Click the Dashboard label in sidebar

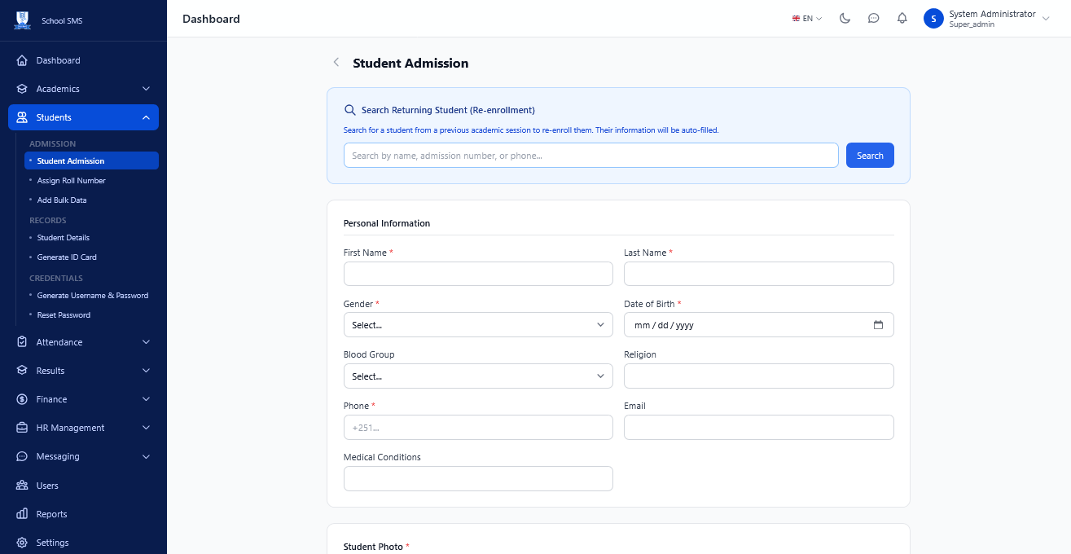click(58, 60)
